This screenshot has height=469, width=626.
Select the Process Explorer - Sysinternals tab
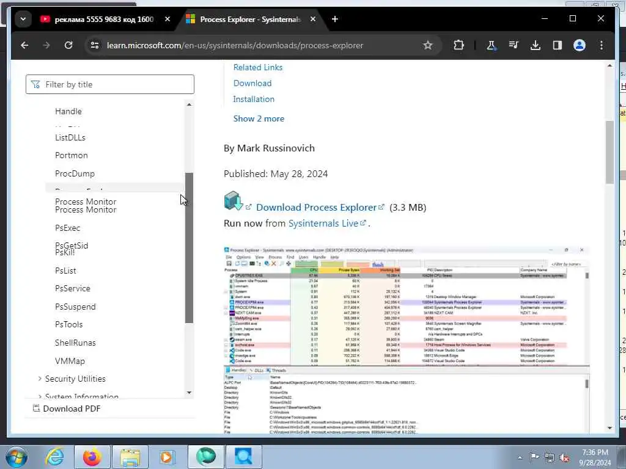(249, 19)
